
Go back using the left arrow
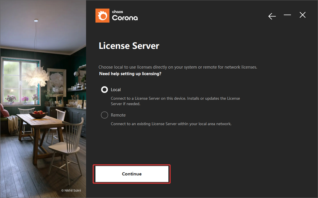pos(272,16)
